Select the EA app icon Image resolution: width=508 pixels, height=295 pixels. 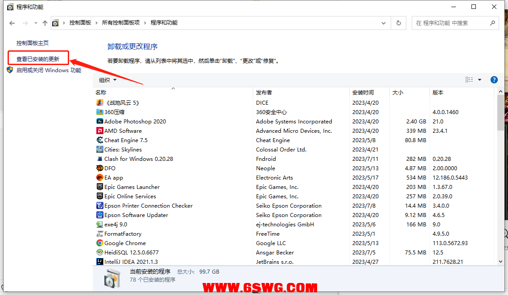click(x=100, y=178)
